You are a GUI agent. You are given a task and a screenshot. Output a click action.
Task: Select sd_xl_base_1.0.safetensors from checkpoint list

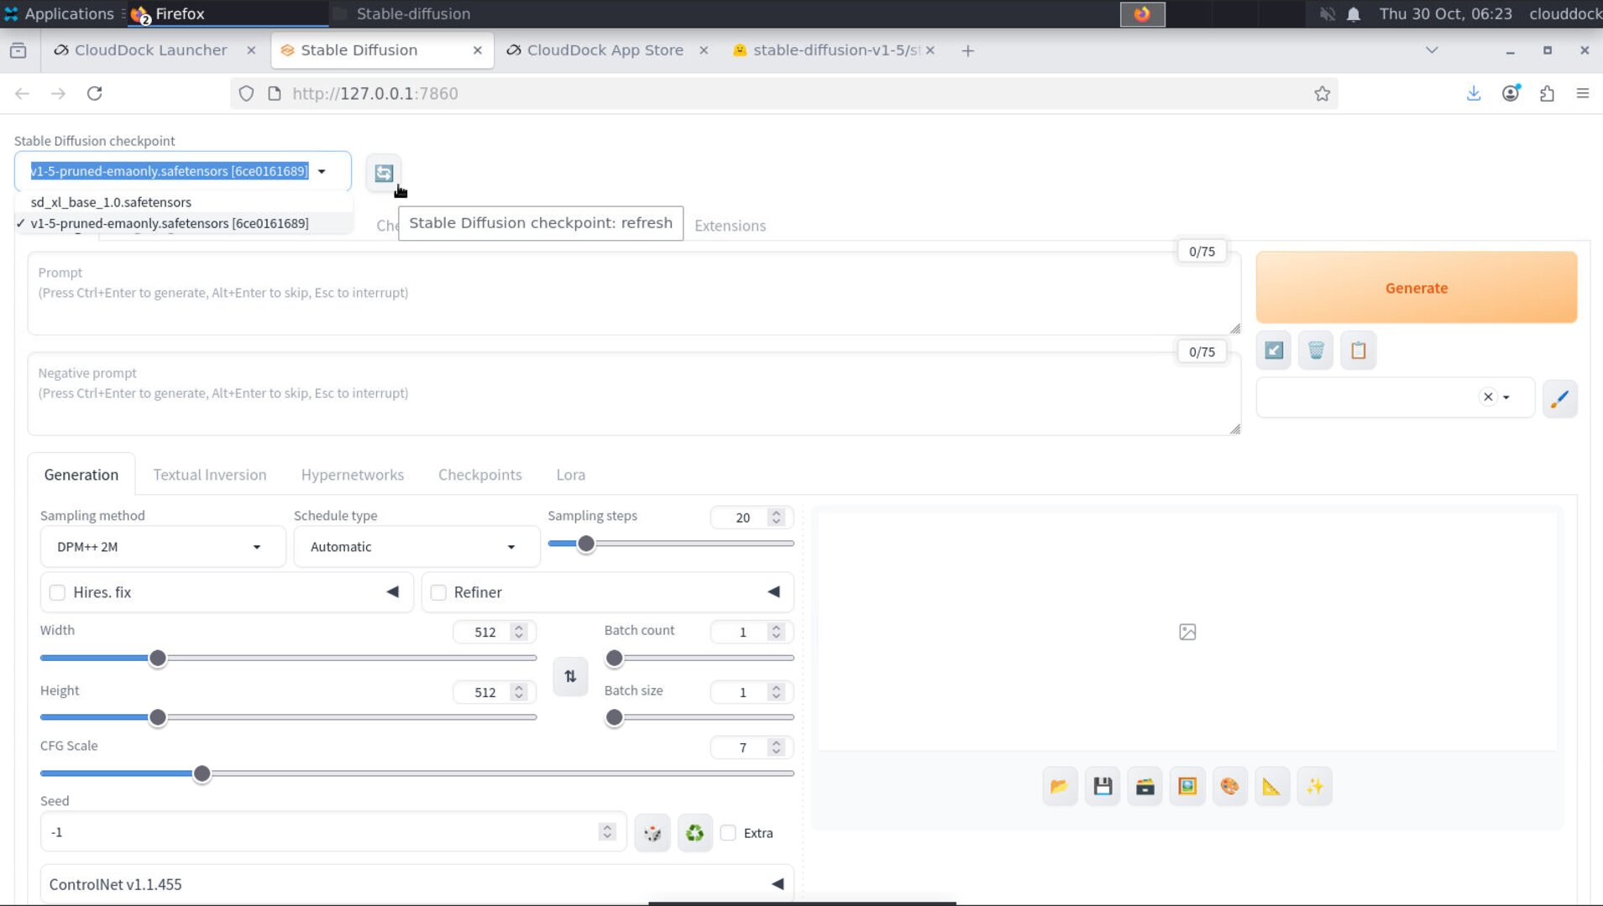point(111,202)
